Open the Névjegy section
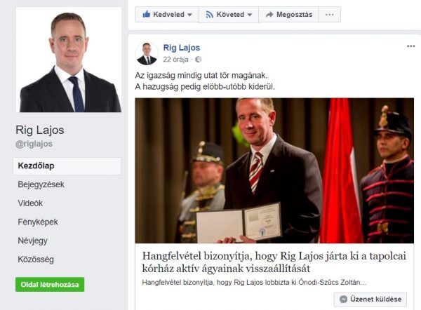Image resolution: width=421 pixels, height=310 pixels. [33, 241]
